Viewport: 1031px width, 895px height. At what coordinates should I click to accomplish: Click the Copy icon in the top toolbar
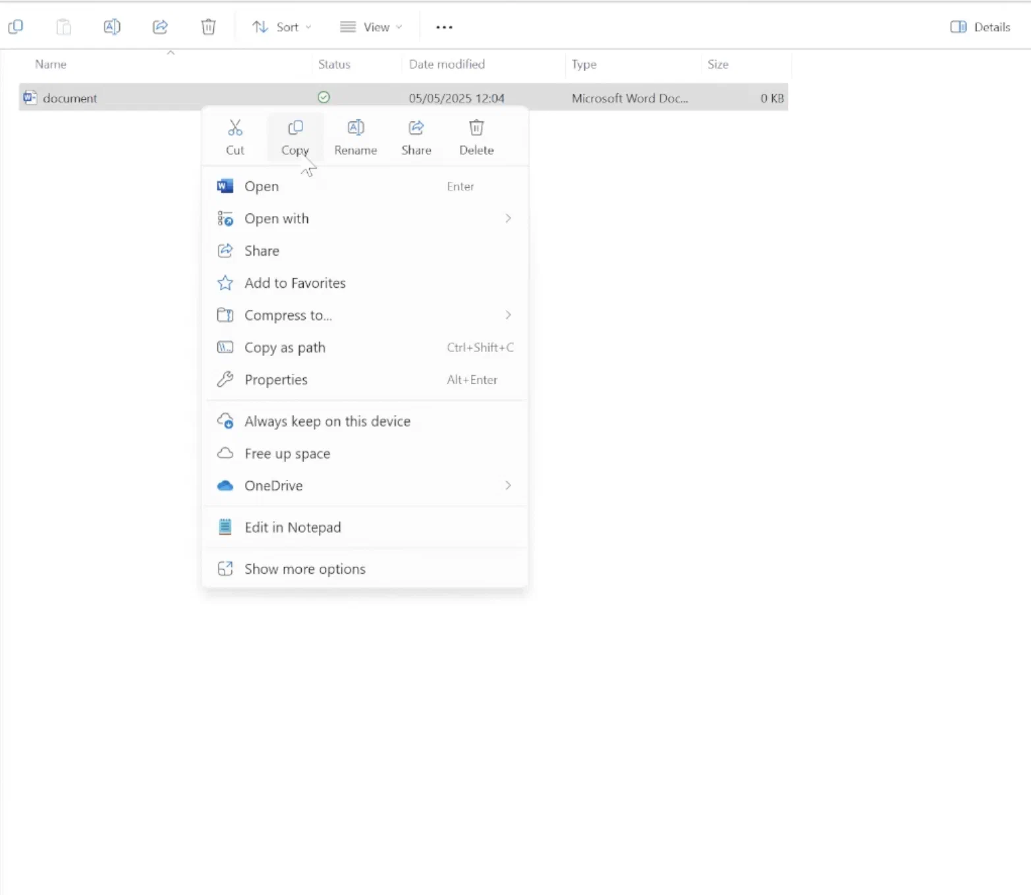(x=15, y=27)
